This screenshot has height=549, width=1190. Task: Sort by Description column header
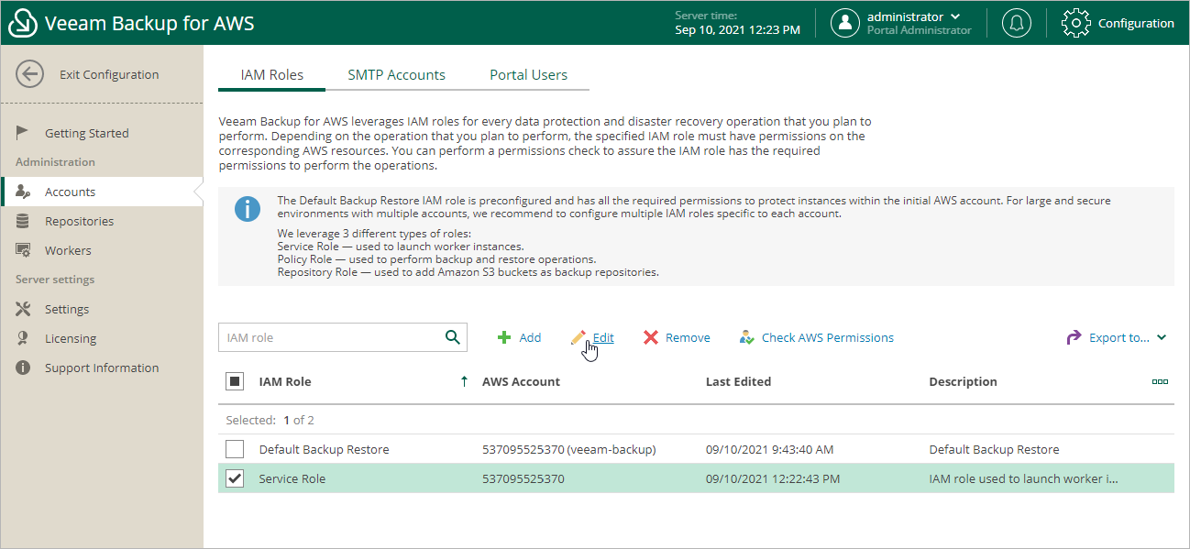tap(963, 381)
